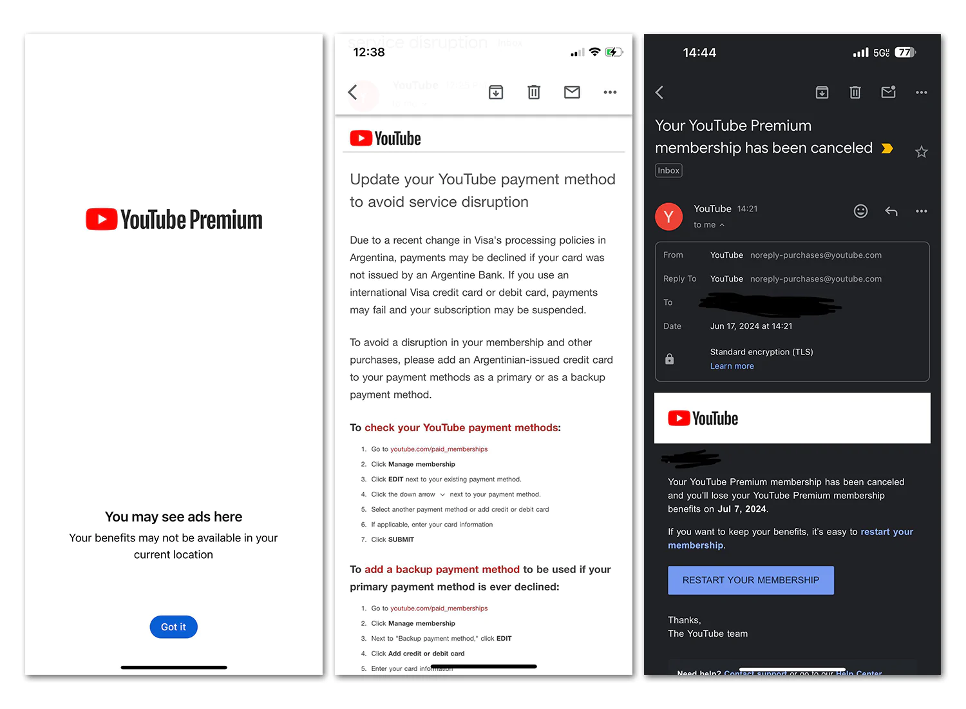Screen dimensions: 966x709
Task: Archive email in the middle screen toolbar
Action: tap(496, 92)
